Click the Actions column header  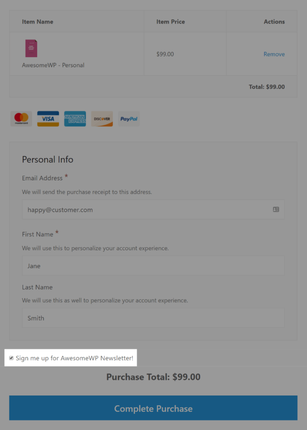(x=274, y=21)
